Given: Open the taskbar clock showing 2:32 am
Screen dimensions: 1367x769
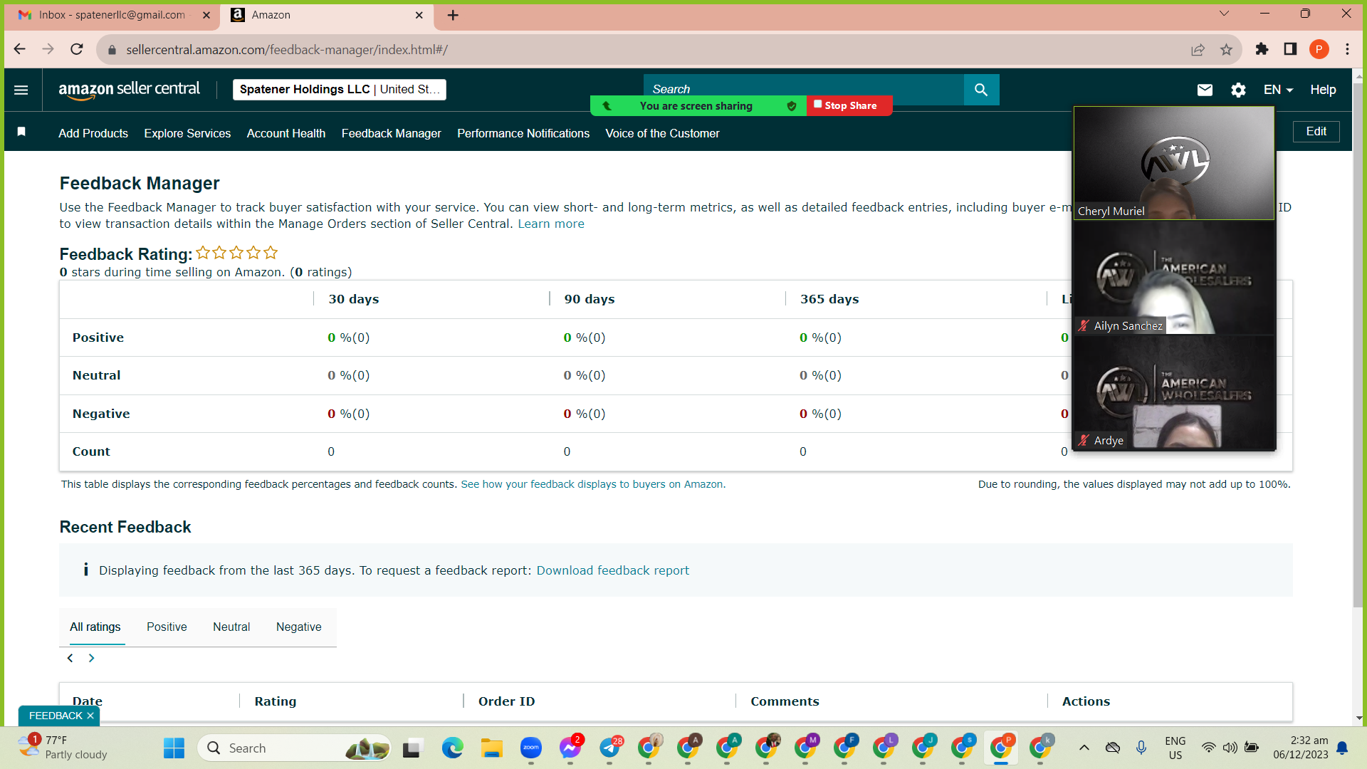Looking at the screenshot, I should [x=1301, y=748].
